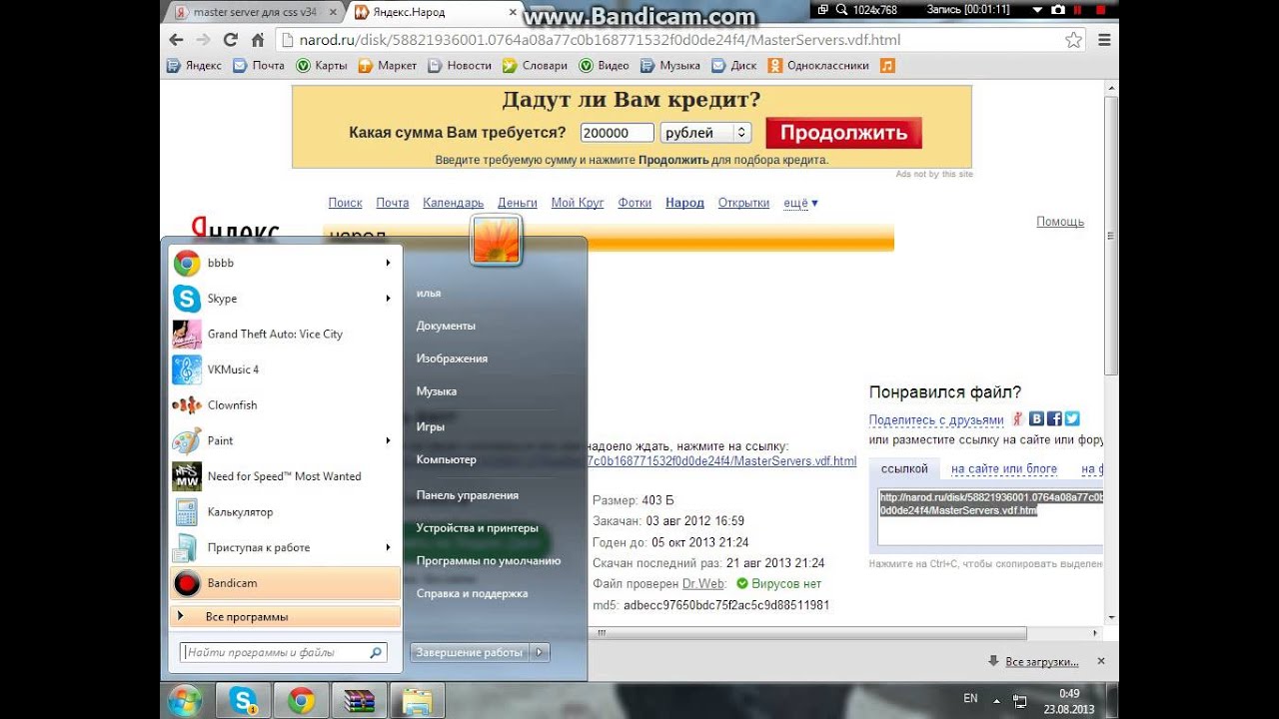The image size is (1279, 719).
Task: Open Все программы list
Action: [285, 617]
